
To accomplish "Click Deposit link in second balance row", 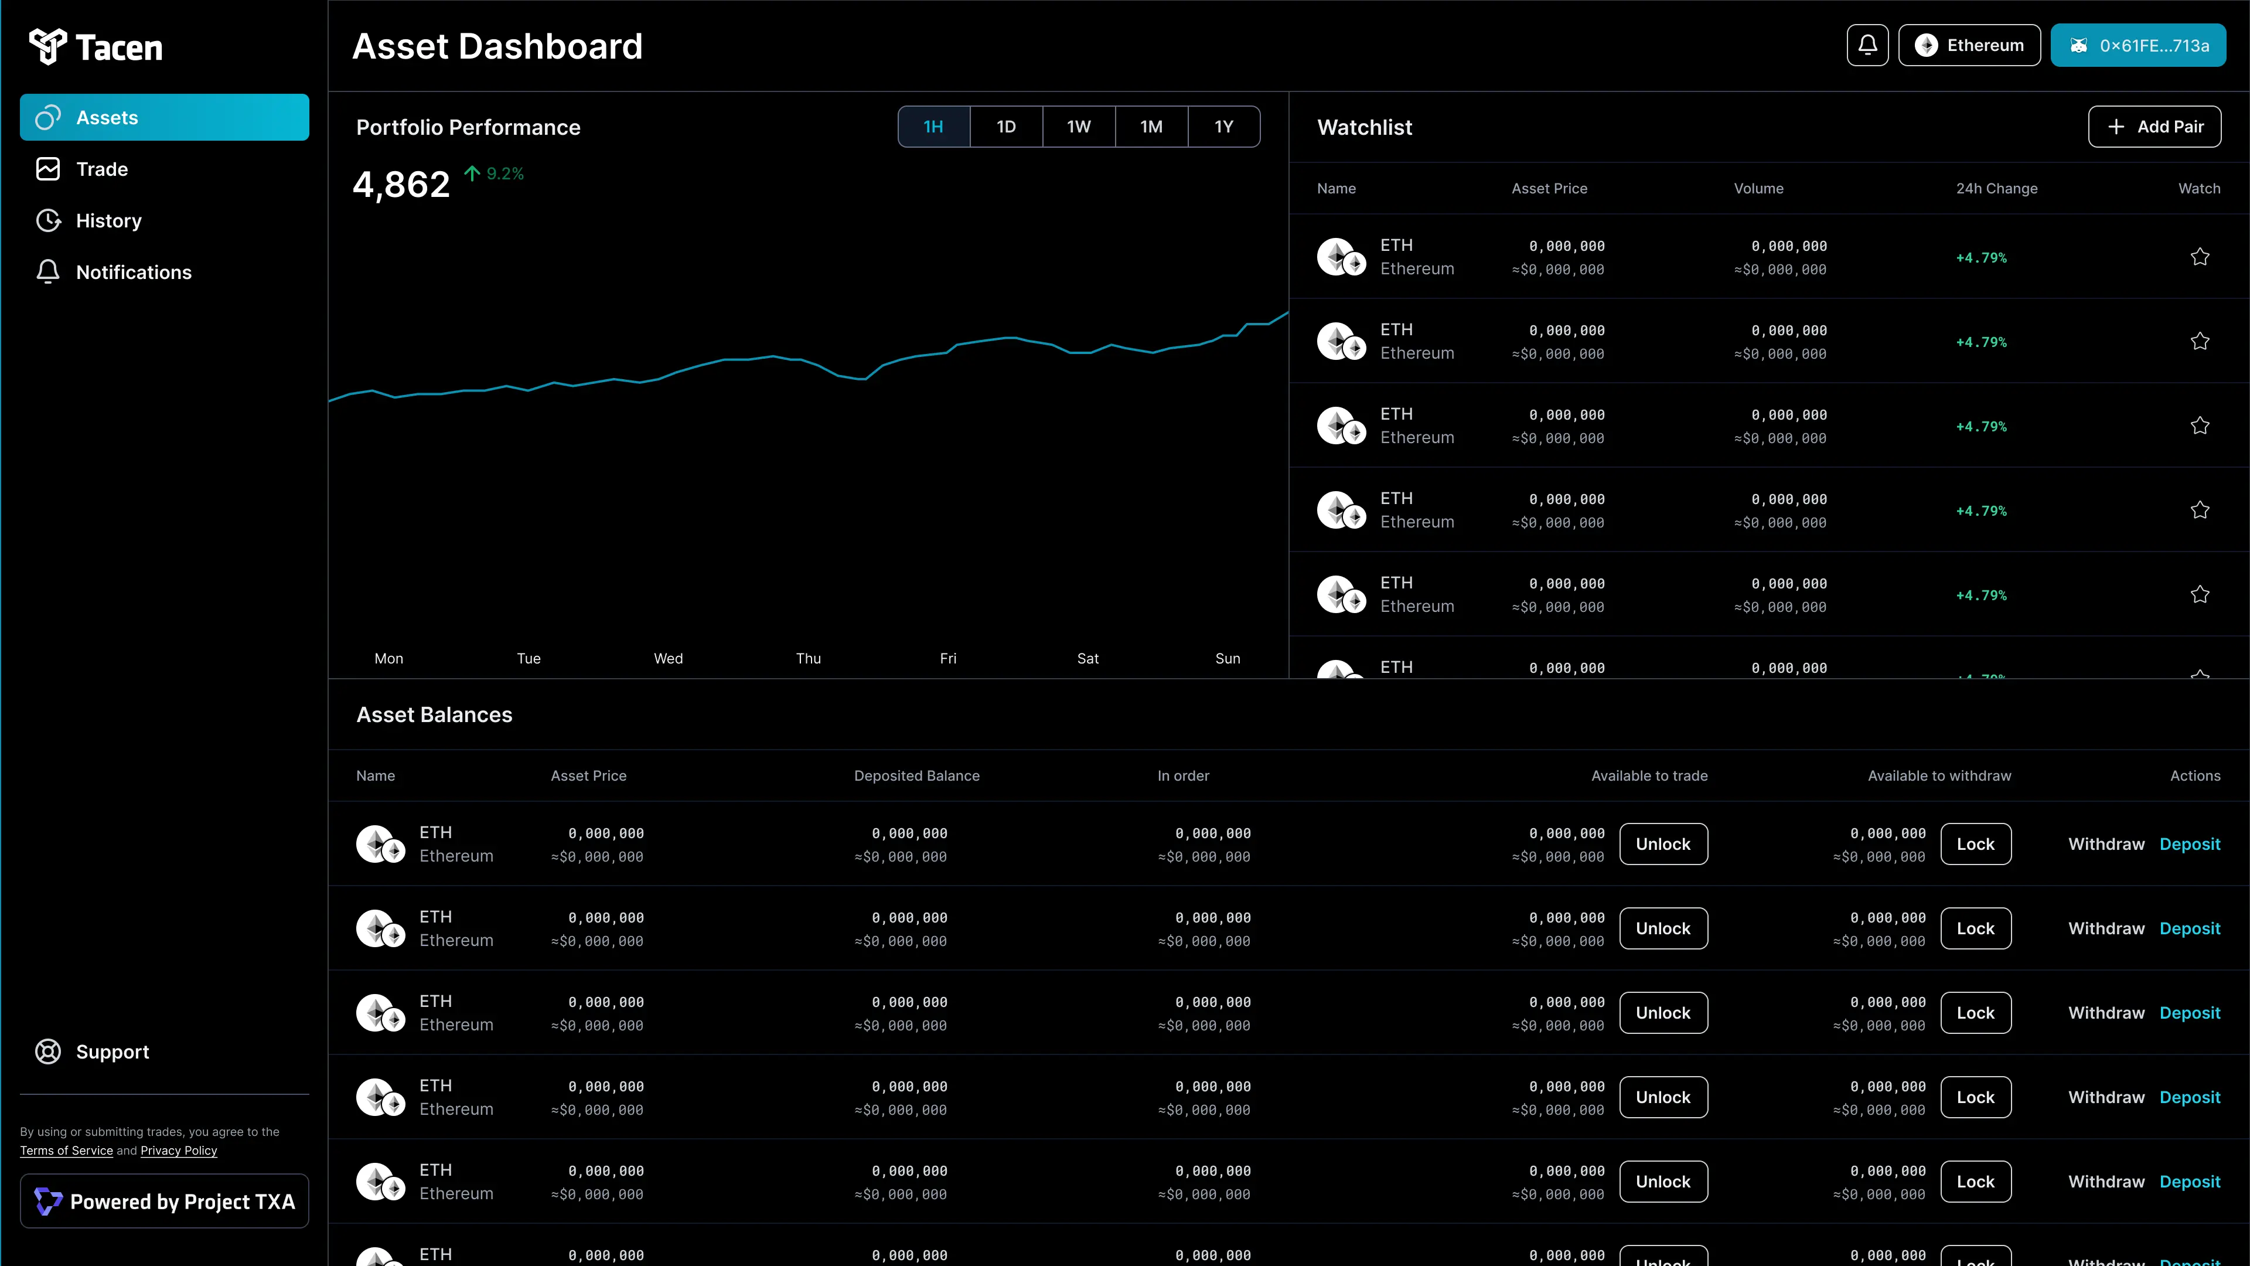I will click(x=2189, y=928).
